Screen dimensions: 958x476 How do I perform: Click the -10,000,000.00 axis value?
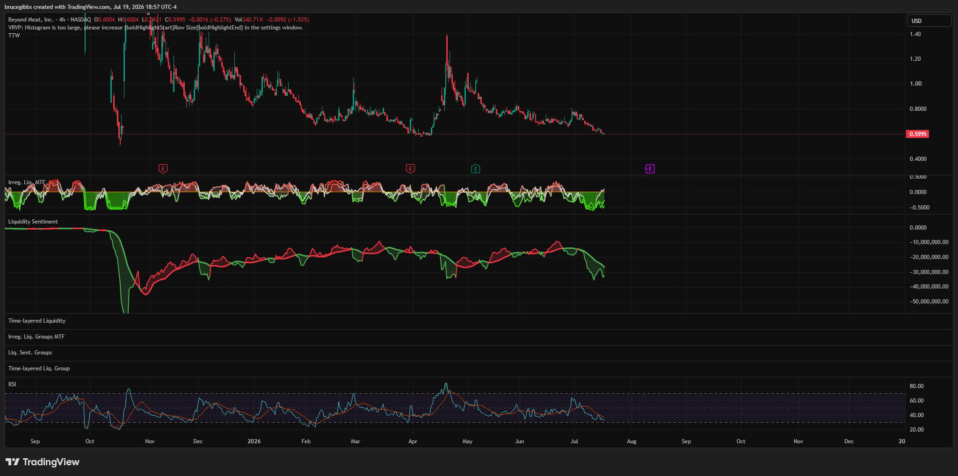click(929, 242)
